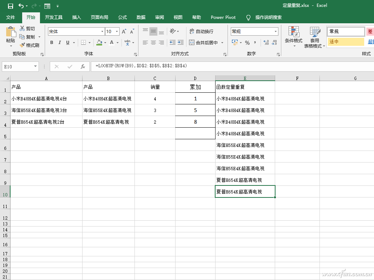
Task: Apply comma style number format
Action: (255, 43)
